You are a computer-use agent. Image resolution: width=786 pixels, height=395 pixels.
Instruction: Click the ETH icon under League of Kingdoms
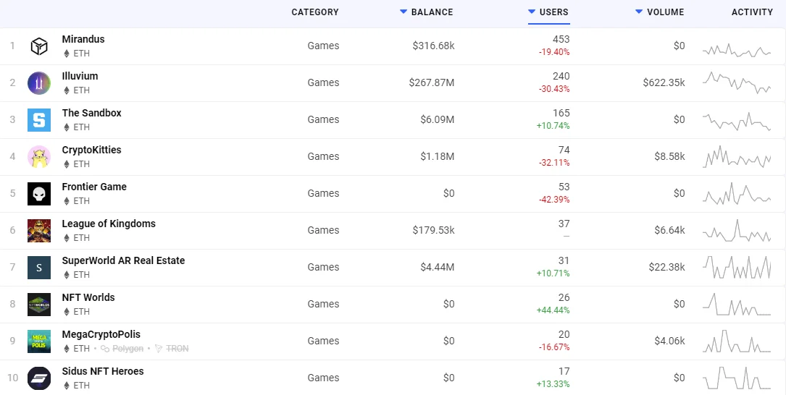[x=66, y=238]
